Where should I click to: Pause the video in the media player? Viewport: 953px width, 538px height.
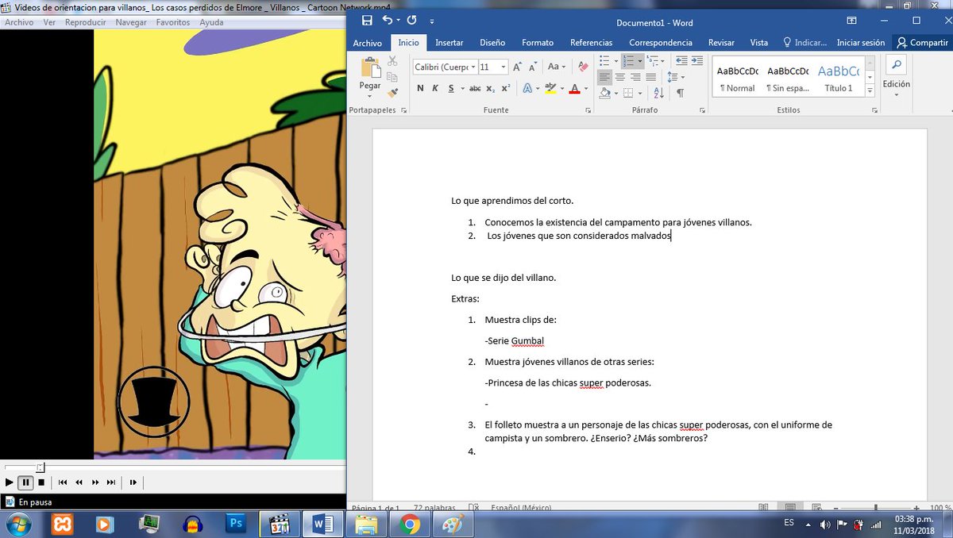tap(25, 482)
